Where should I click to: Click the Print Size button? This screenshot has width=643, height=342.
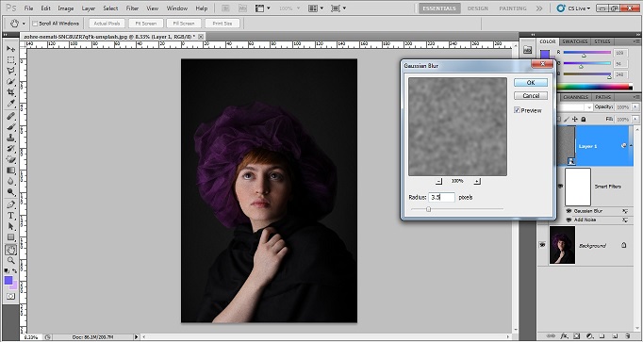point(222,24)
